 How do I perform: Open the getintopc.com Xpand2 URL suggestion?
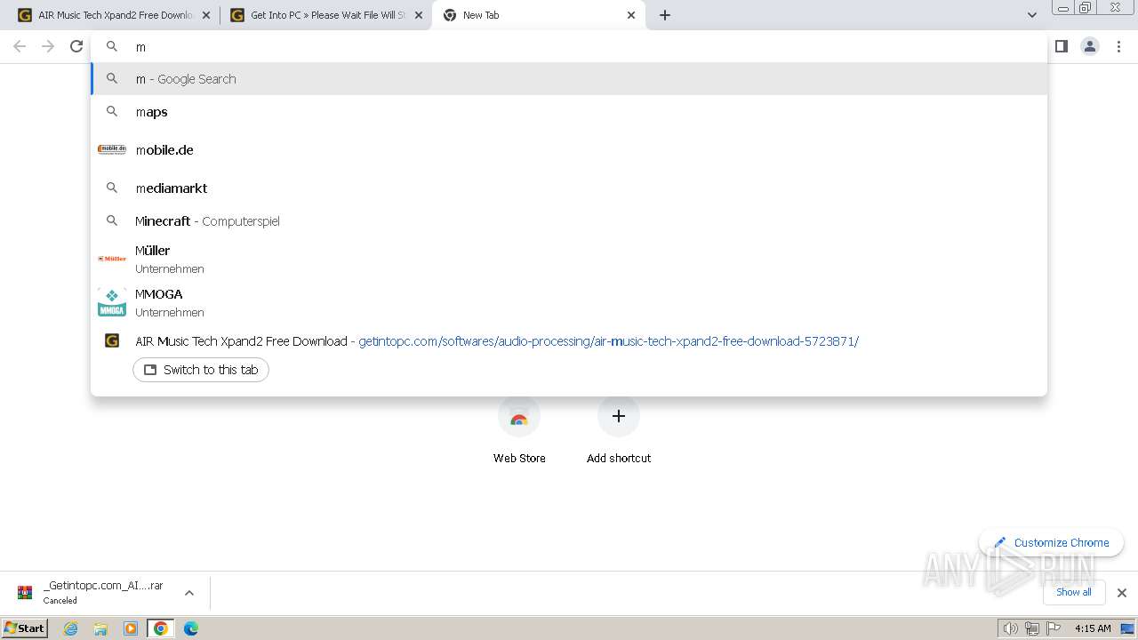click(608, 341)
